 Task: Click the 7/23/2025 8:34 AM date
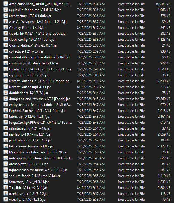(91, 4)
